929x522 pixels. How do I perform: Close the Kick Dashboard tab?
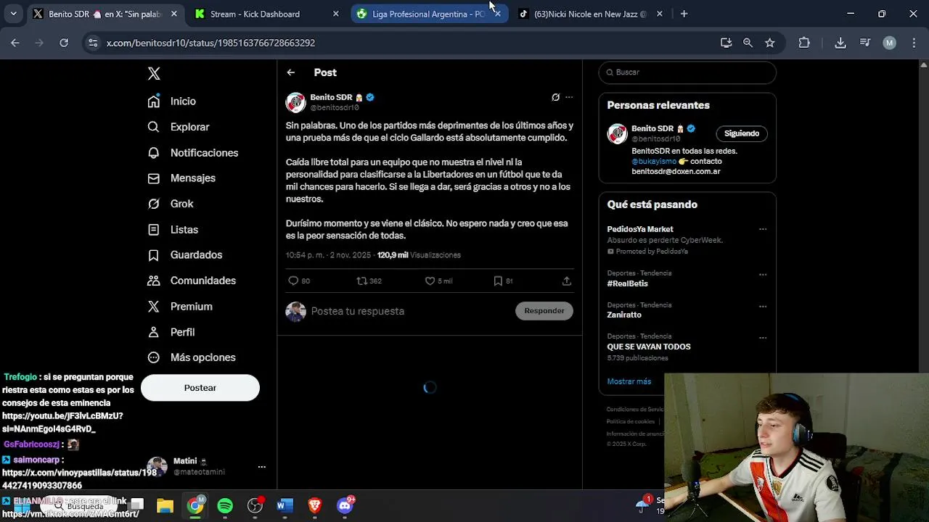point(335,14)
